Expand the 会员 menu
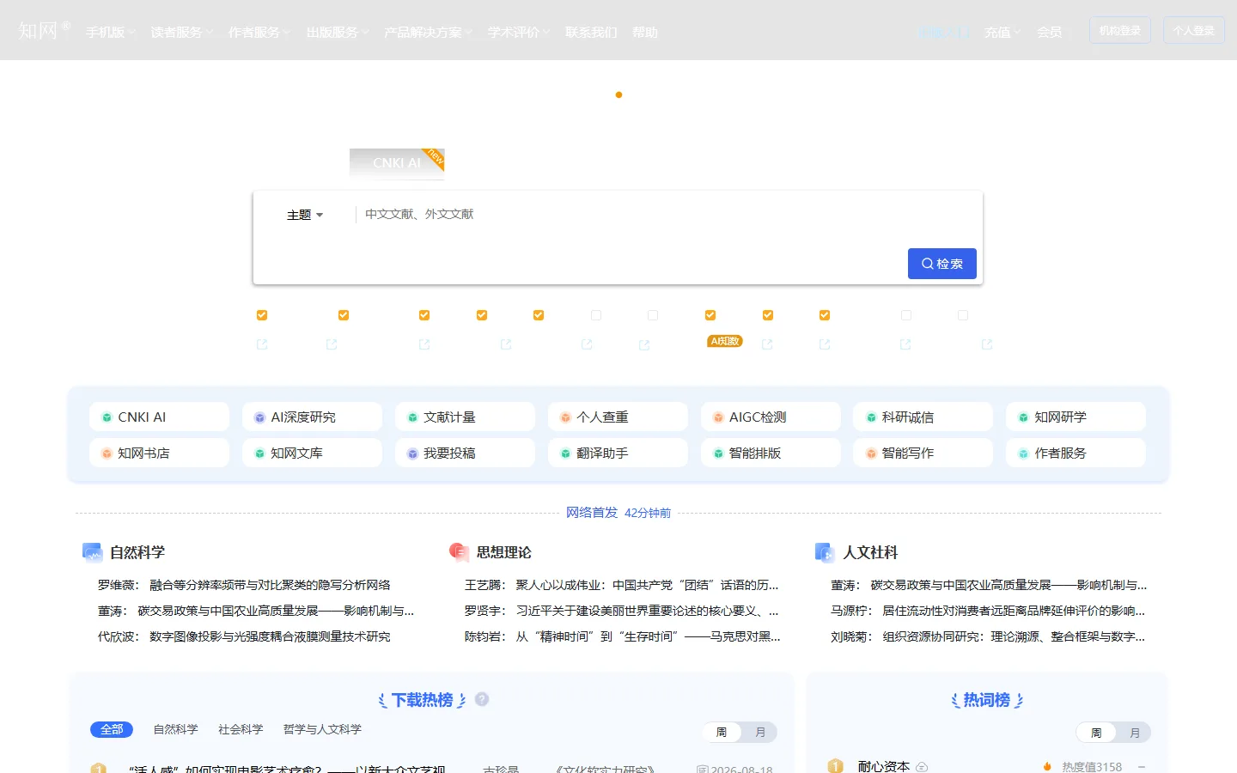The width and height of the screenshot is (1237, 773). (1054, 32)
